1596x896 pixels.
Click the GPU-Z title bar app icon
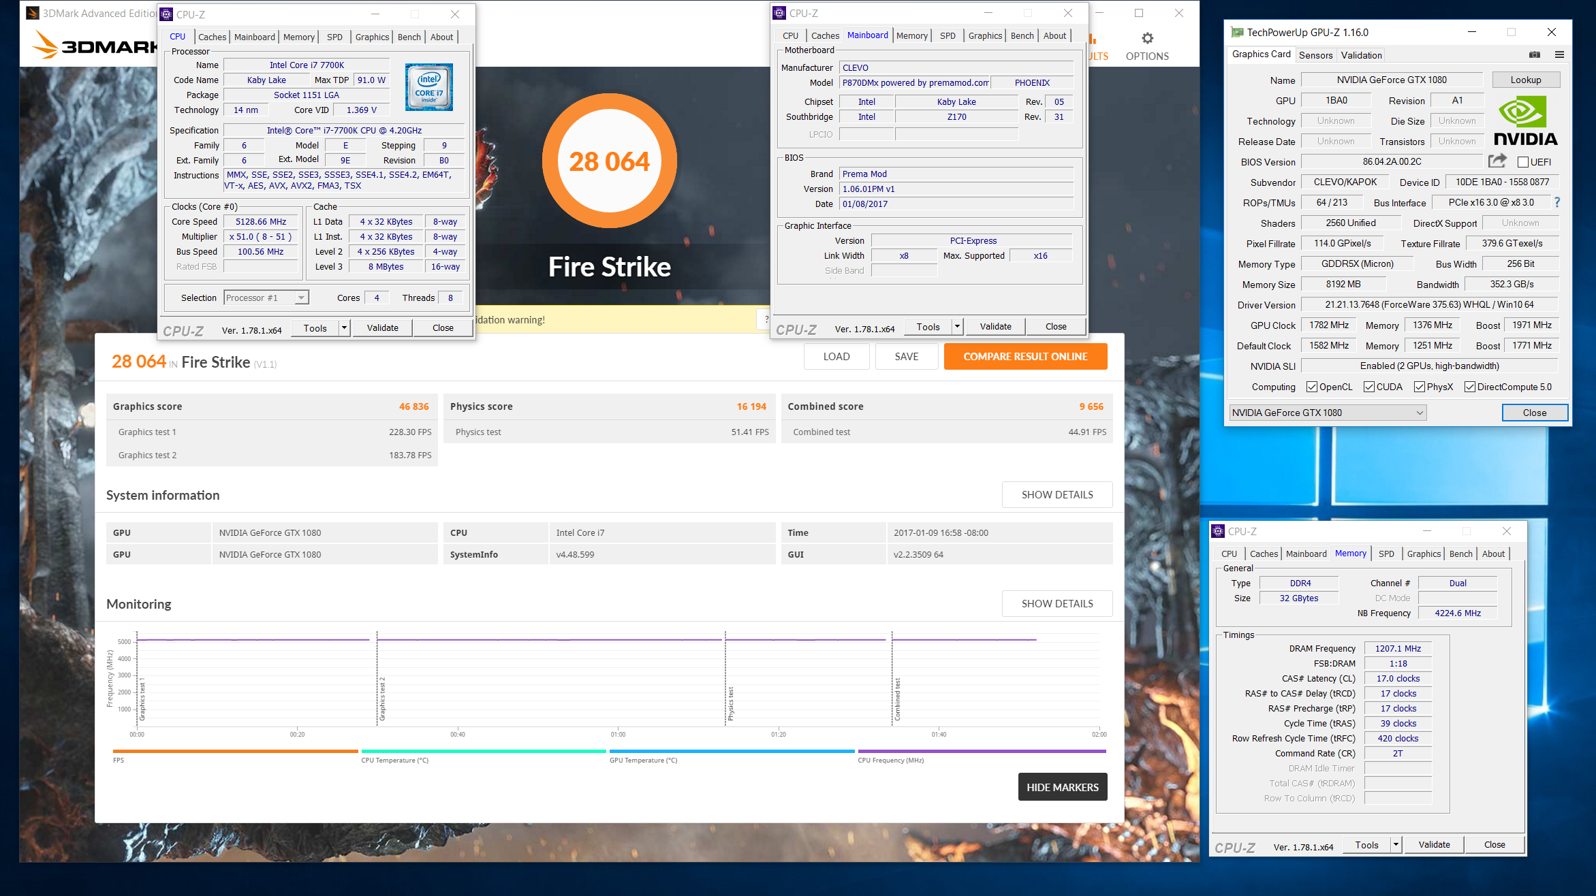[x=1237, y=32]
